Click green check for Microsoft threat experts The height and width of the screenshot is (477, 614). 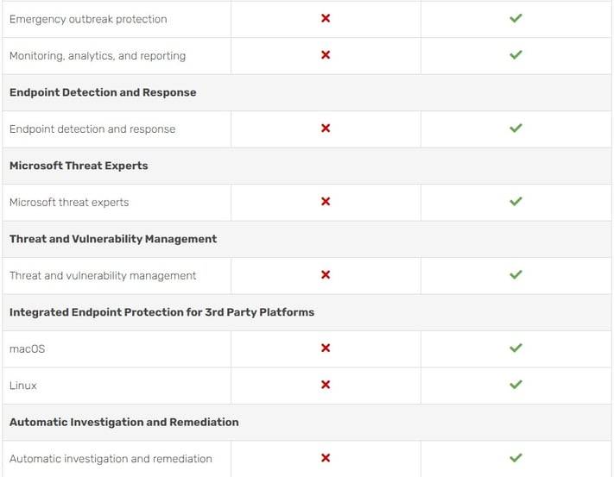(x=516, y=202)
